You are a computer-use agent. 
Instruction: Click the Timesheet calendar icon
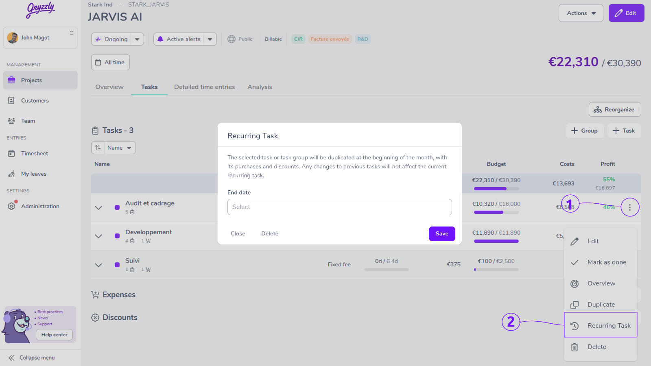11,153
